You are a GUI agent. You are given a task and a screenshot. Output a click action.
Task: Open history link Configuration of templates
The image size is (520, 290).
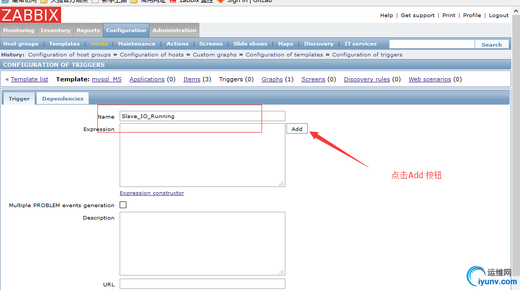click(284, 55)
